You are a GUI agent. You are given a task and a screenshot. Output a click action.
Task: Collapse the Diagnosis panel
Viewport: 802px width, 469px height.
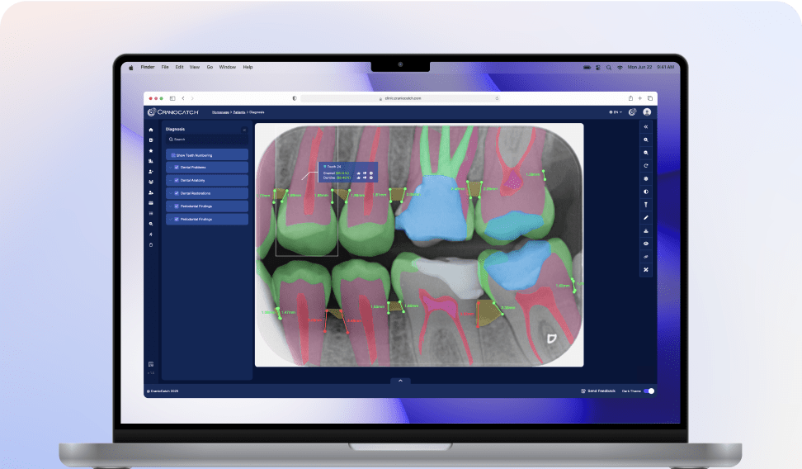point(244,130)
